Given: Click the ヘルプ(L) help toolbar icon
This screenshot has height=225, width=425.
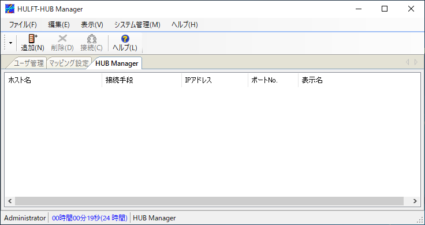Looking at the screenshot, I should 125,43.
